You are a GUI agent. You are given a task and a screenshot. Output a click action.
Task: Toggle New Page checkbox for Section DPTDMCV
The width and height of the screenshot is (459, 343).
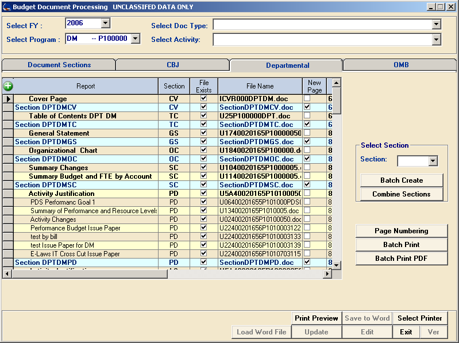click(x=307, y=107)
